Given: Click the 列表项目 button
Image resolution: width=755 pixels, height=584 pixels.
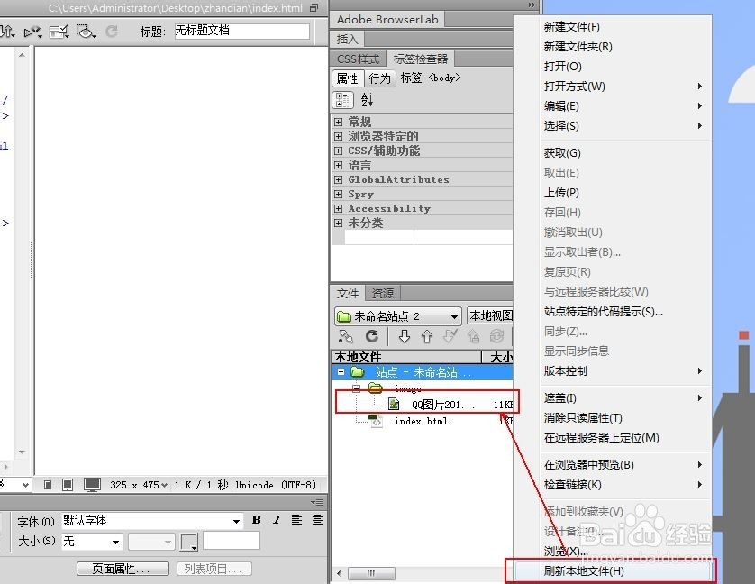Looking at the screenshot, I should [x=214, y=569].
